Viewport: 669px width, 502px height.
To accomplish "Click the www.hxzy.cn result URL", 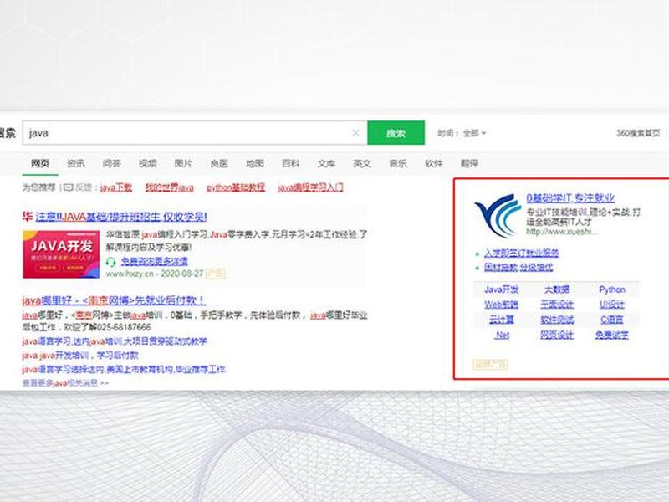I will [x=130, y=274].
